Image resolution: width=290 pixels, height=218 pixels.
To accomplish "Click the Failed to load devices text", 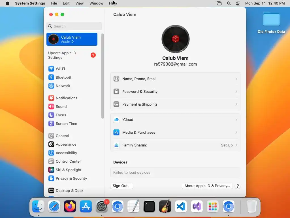I will coord(132,172).
